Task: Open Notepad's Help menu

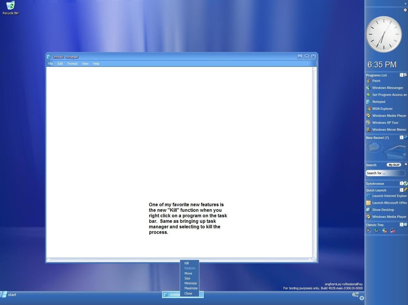Action: coord(96,63)
